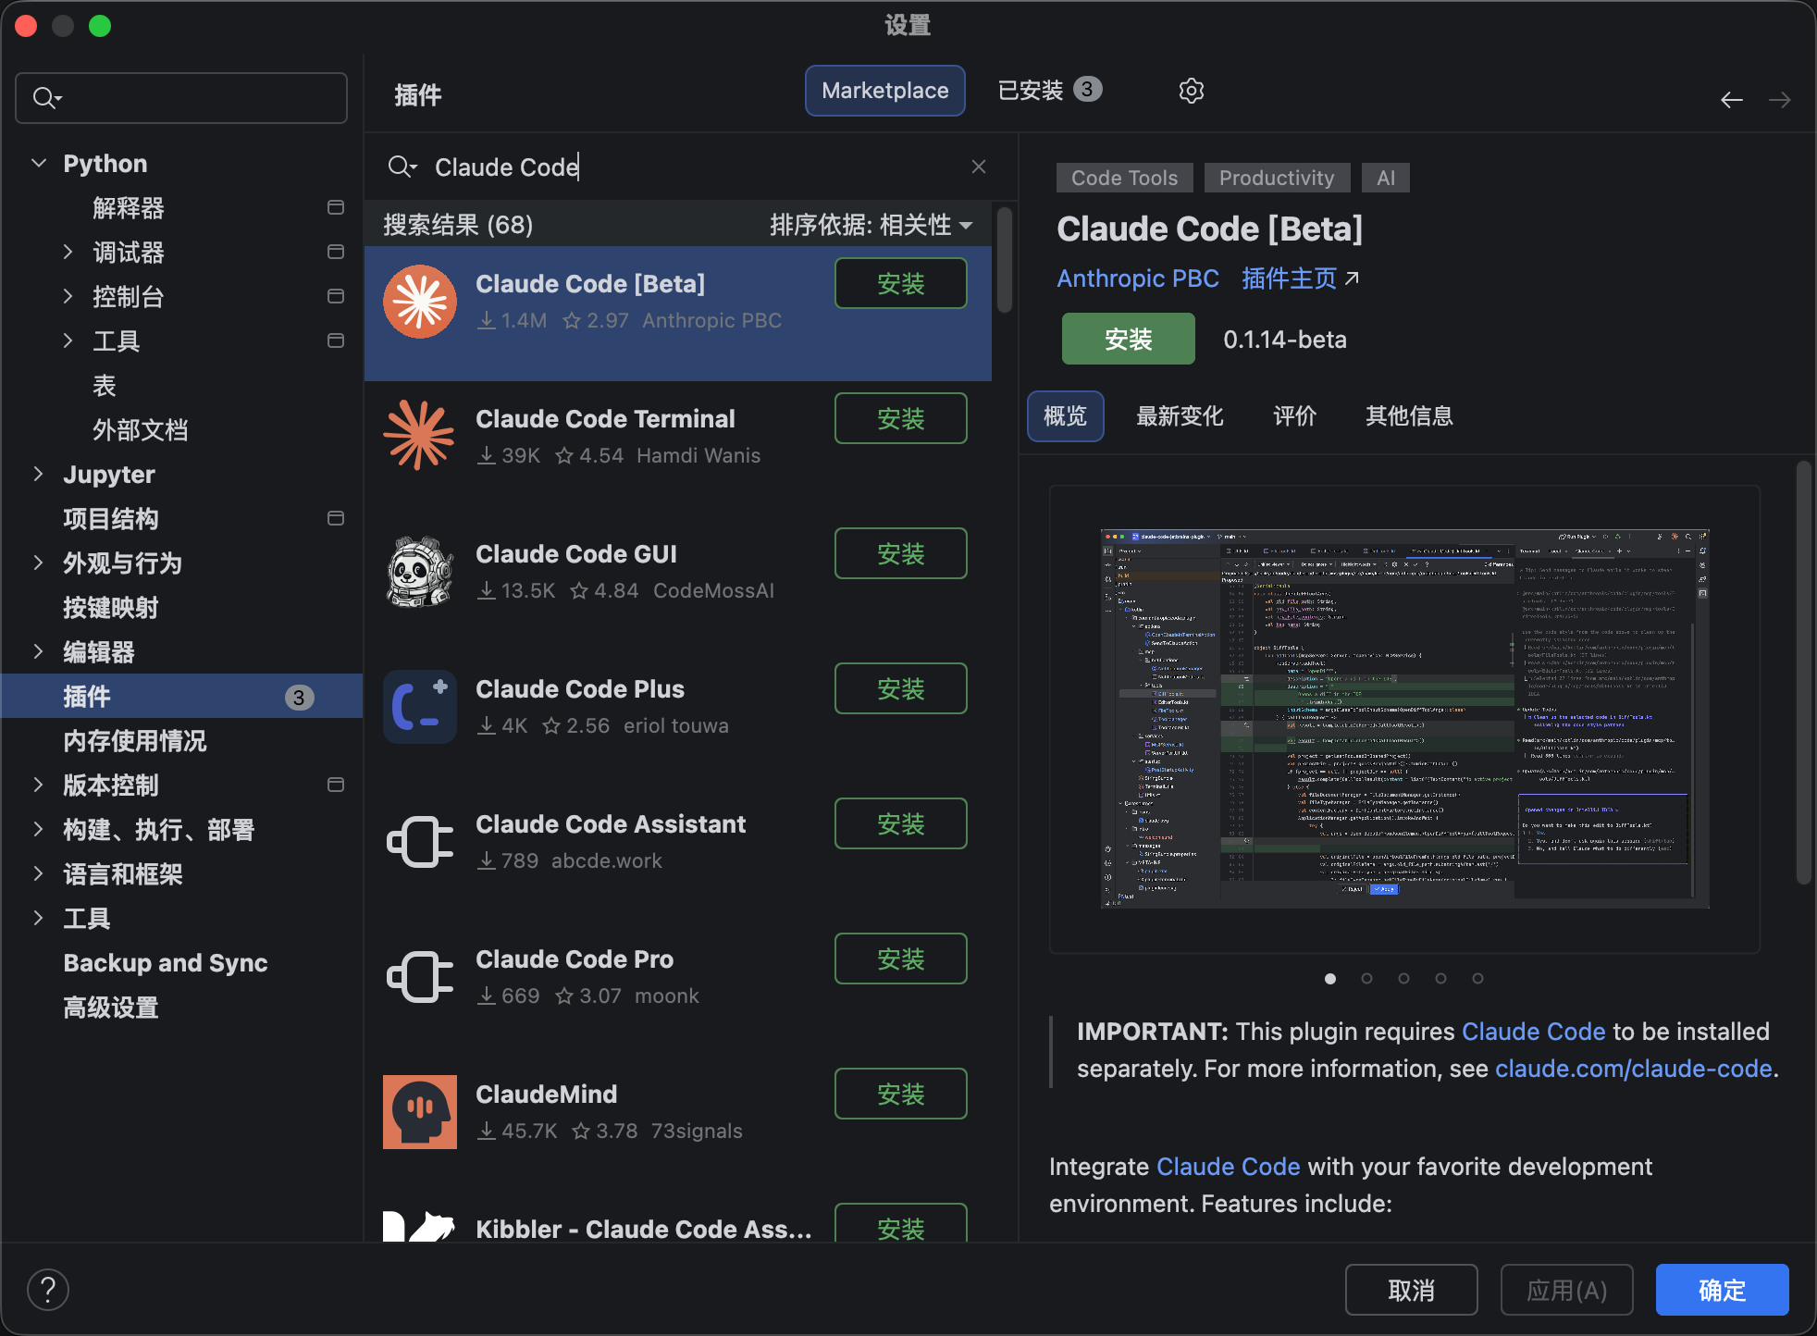Clear the Claude Code search text
The height and width of the screenshot is (1336, 1817).
click(979, 167)
